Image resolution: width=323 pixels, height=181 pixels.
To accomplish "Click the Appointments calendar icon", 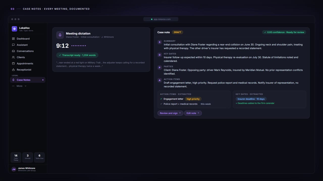I will tap(13, 63).
